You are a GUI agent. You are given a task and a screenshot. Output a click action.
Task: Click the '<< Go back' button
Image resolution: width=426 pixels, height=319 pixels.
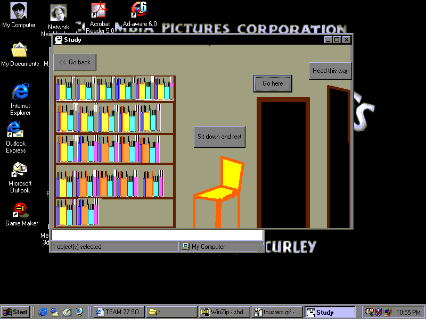75,62
